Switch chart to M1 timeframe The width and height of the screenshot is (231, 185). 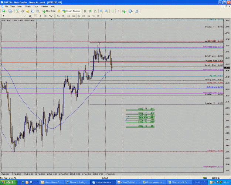pyautogui.click(x=58, y=16)
